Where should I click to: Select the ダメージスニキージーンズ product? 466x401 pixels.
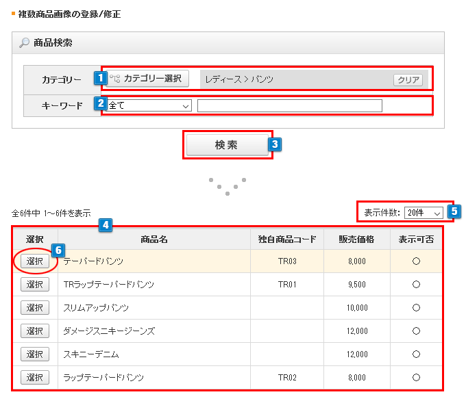[35, 331]
